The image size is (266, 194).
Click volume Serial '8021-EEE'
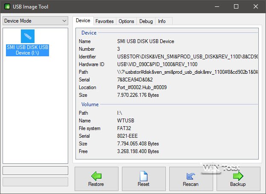click(x=127, y=136)
